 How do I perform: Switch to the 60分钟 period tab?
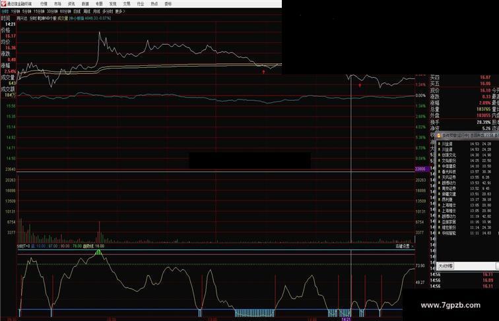point(65,11)
